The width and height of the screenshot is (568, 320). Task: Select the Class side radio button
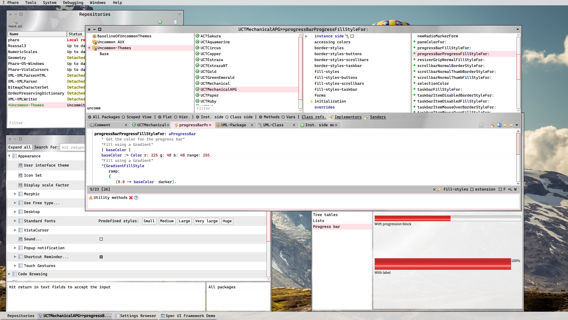coord(227,117)
